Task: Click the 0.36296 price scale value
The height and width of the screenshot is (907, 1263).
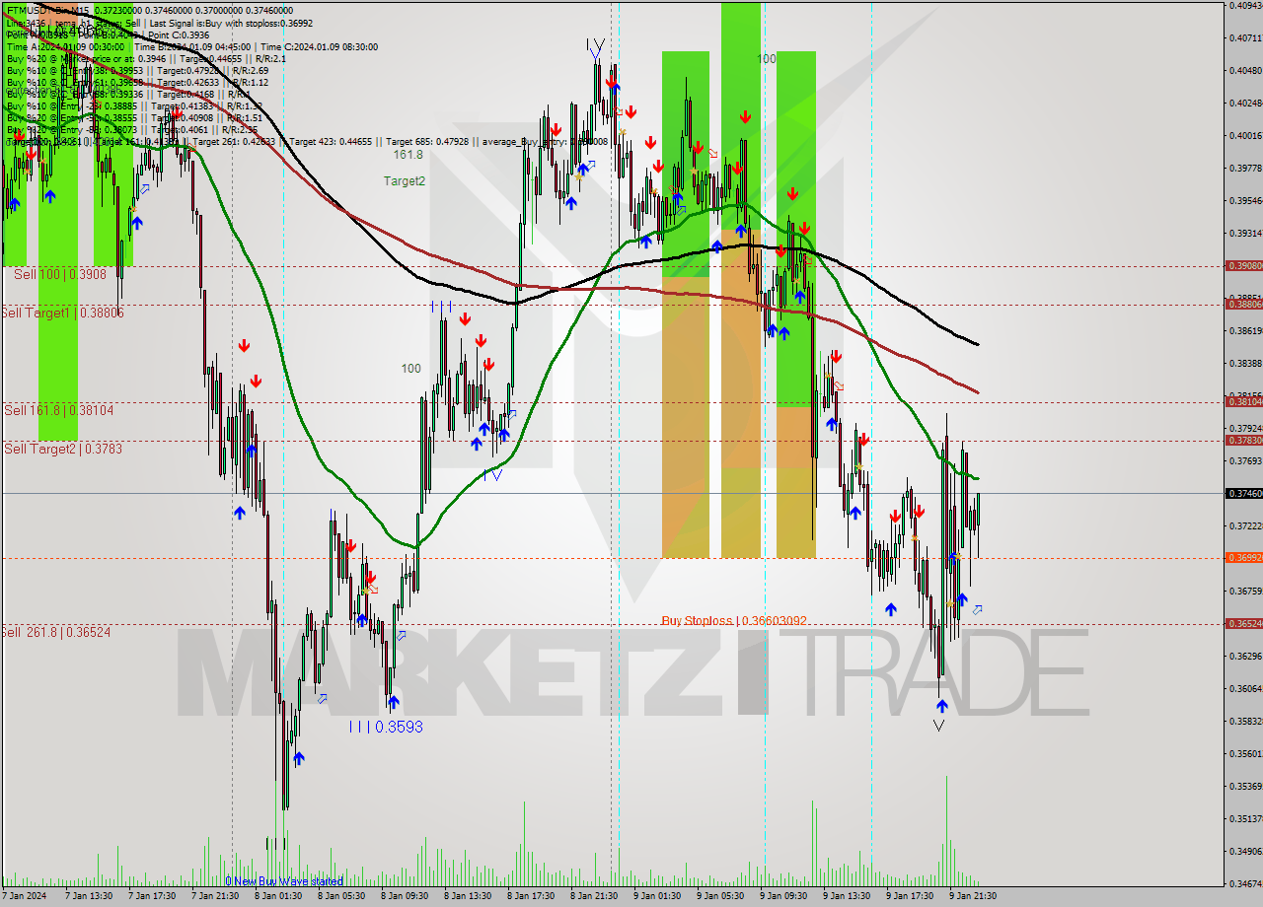Action: pos(1245,656)
